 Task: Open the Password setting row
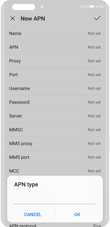[55, 102]
